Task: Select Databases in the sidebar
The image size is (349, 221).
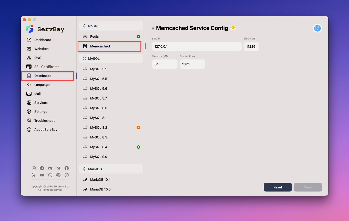Action: (x=48, y=76)
